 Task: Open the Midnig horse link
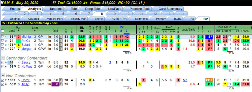pos(26,37)
